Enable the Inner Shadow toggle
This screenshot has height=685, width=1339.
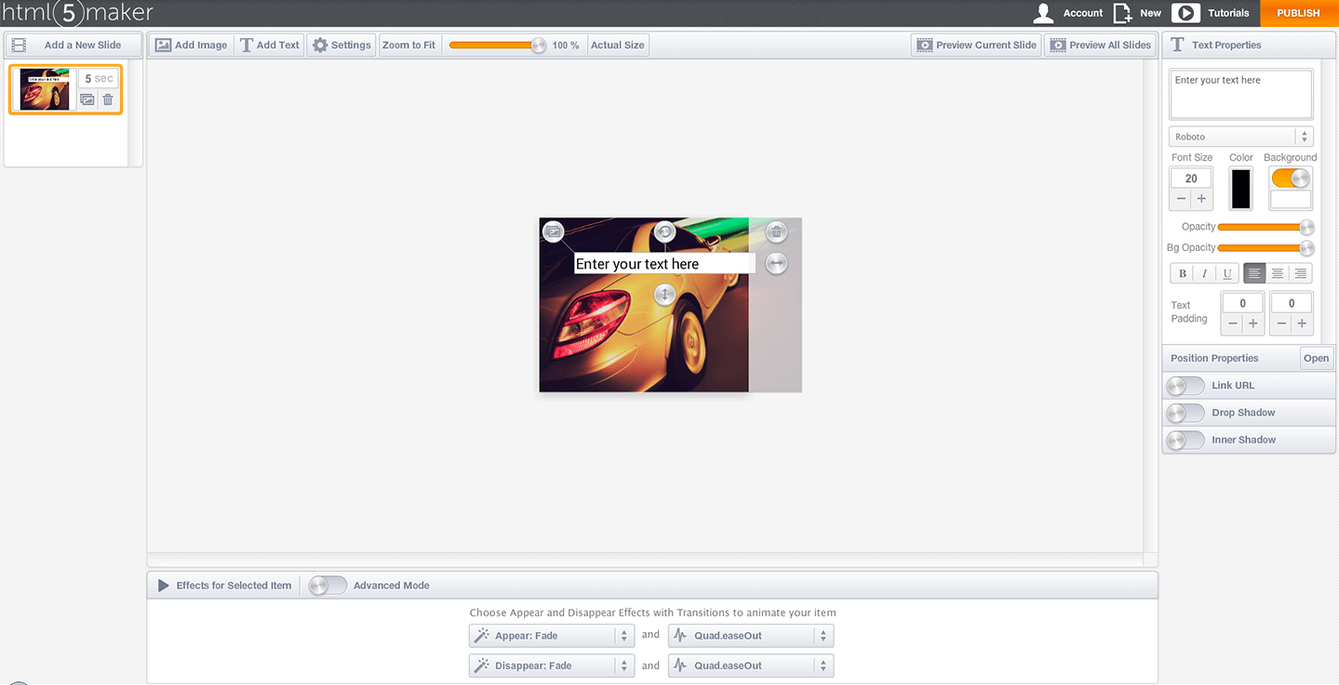coord(1185,440)
